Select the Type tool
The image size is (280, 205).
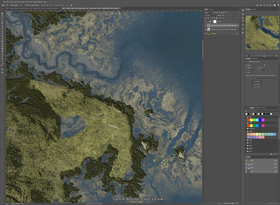point(2,56)
